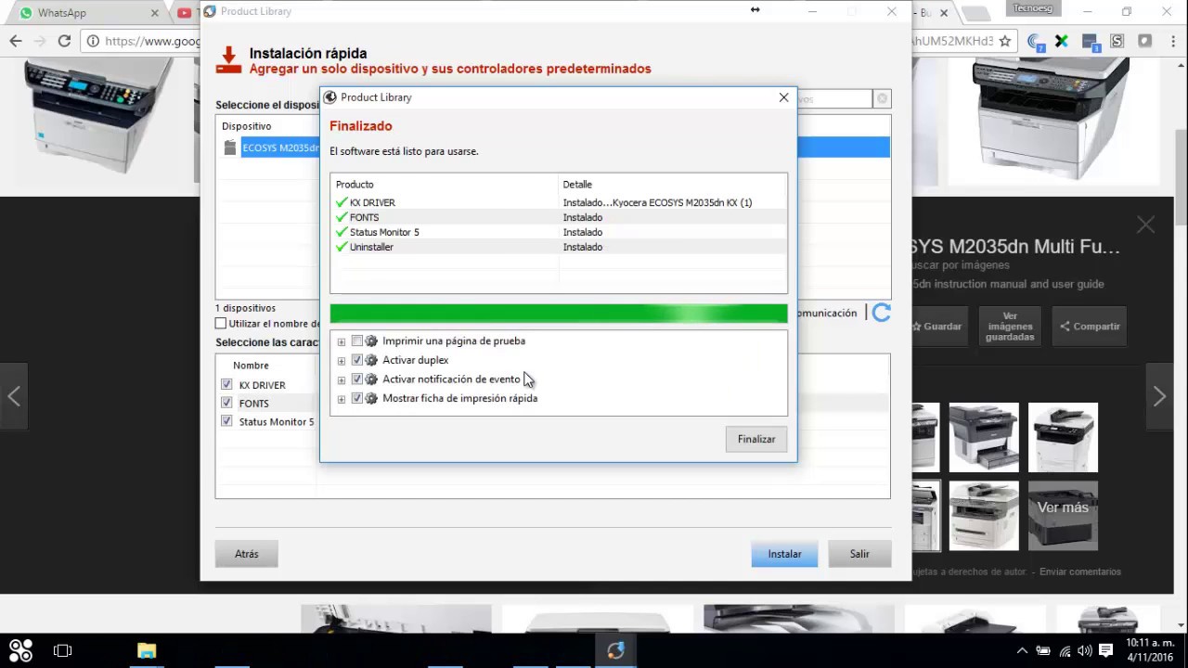Click the gray shield extension icon
Viewport: 1188px width, 668px height.
1144,41
